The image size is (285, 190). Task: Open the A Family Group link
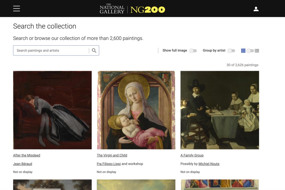point(192,155)
